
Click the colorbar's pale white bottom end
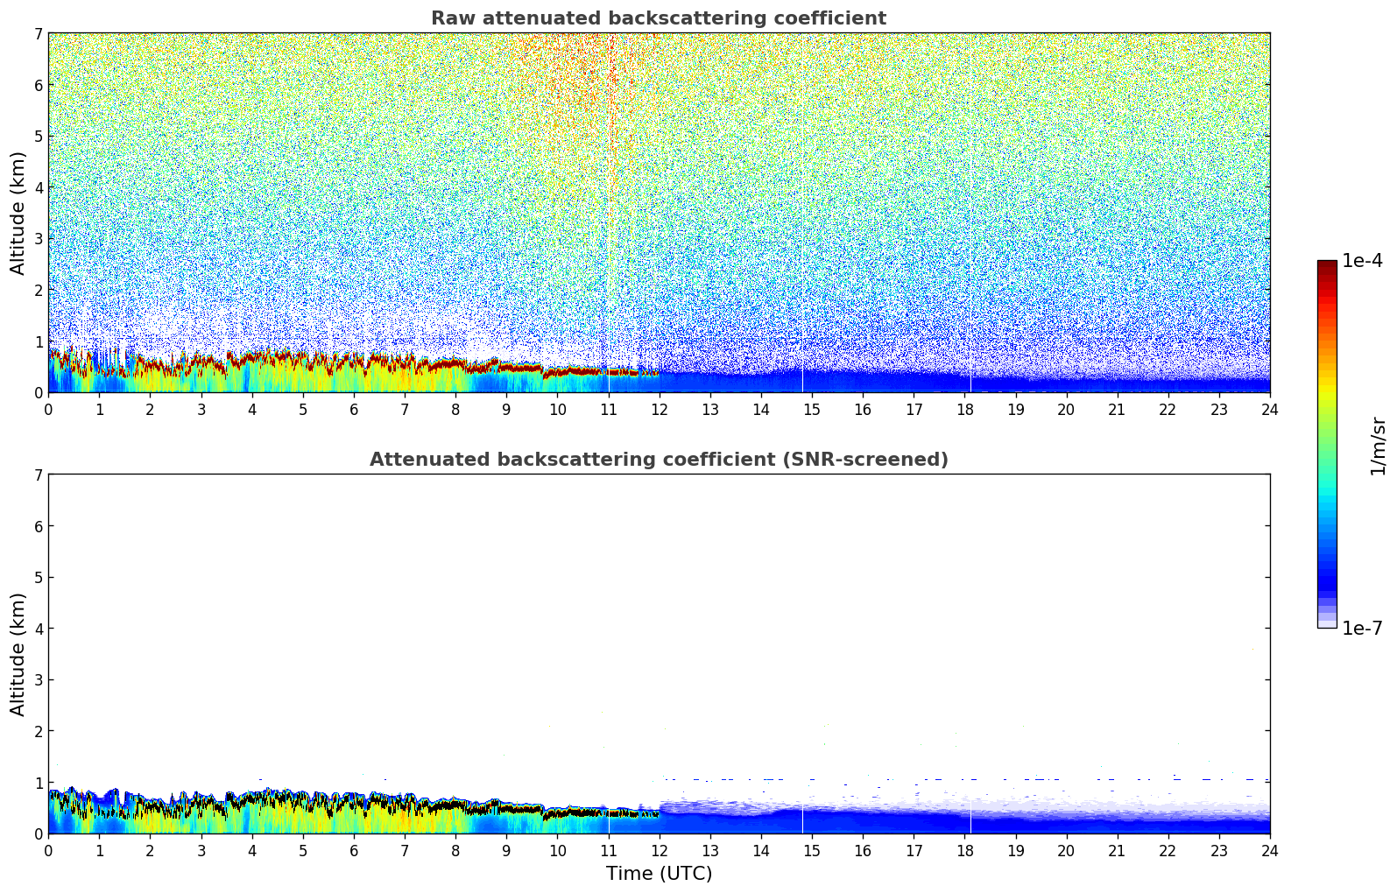tap(1326, 623)
